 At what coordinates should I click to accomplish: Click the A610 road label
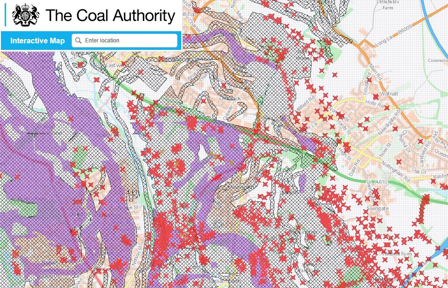pyautogui.click(x=381, y=182)
